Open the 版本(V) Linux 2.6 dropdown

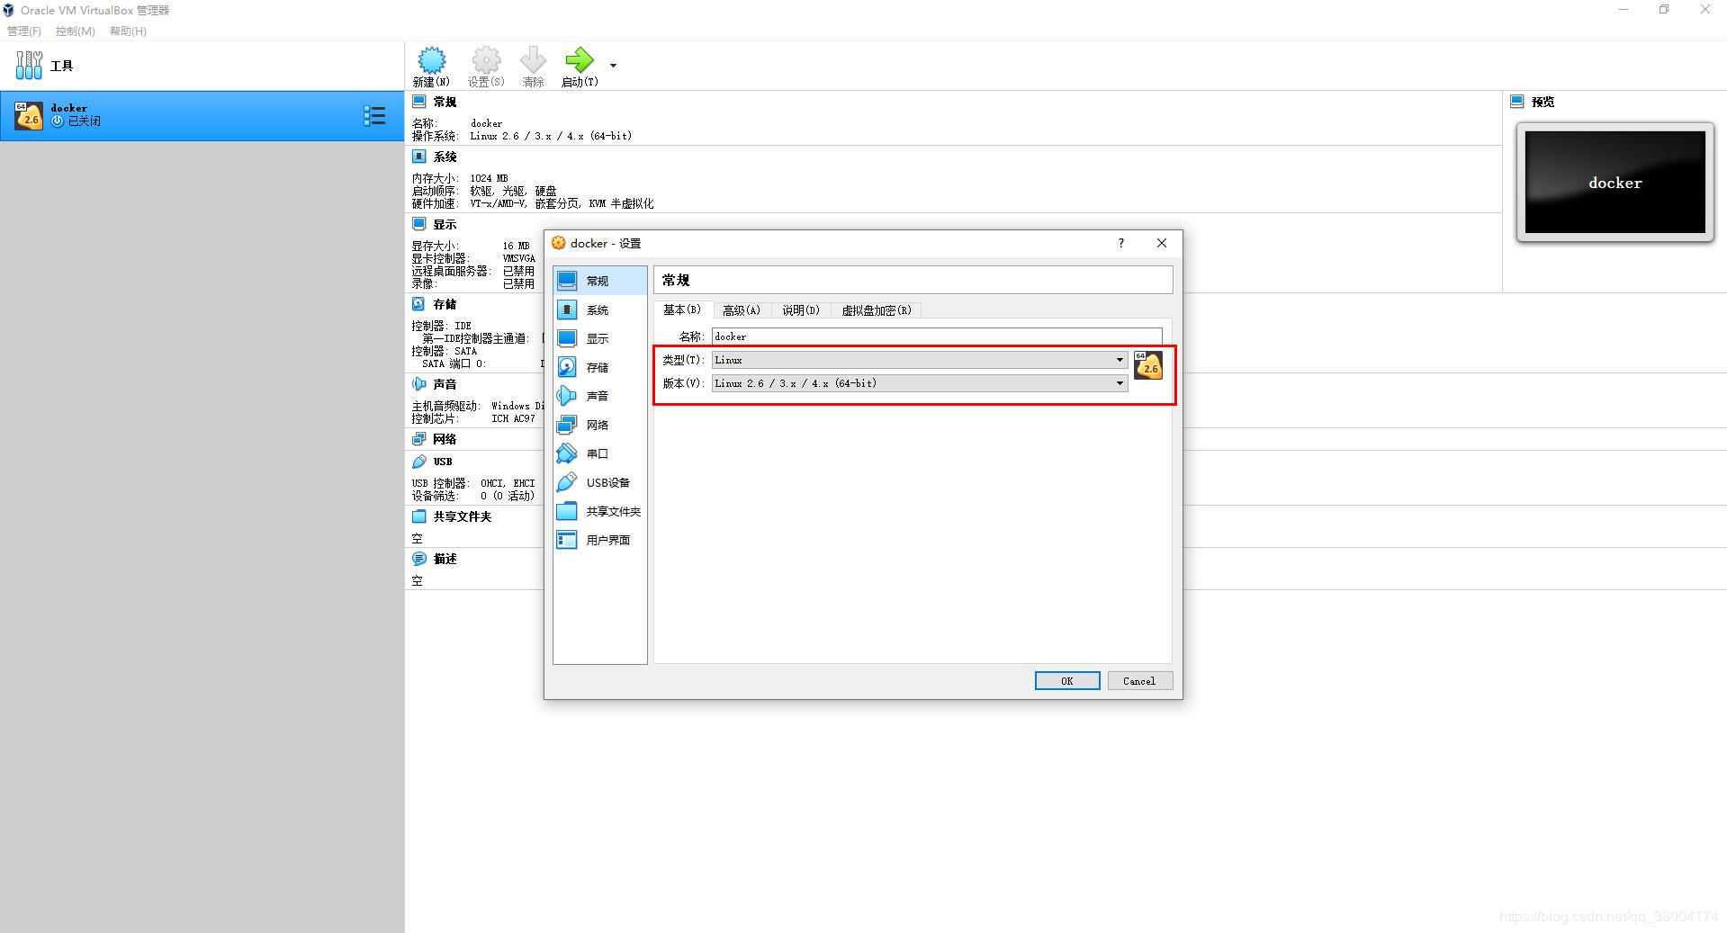(920, 383)
